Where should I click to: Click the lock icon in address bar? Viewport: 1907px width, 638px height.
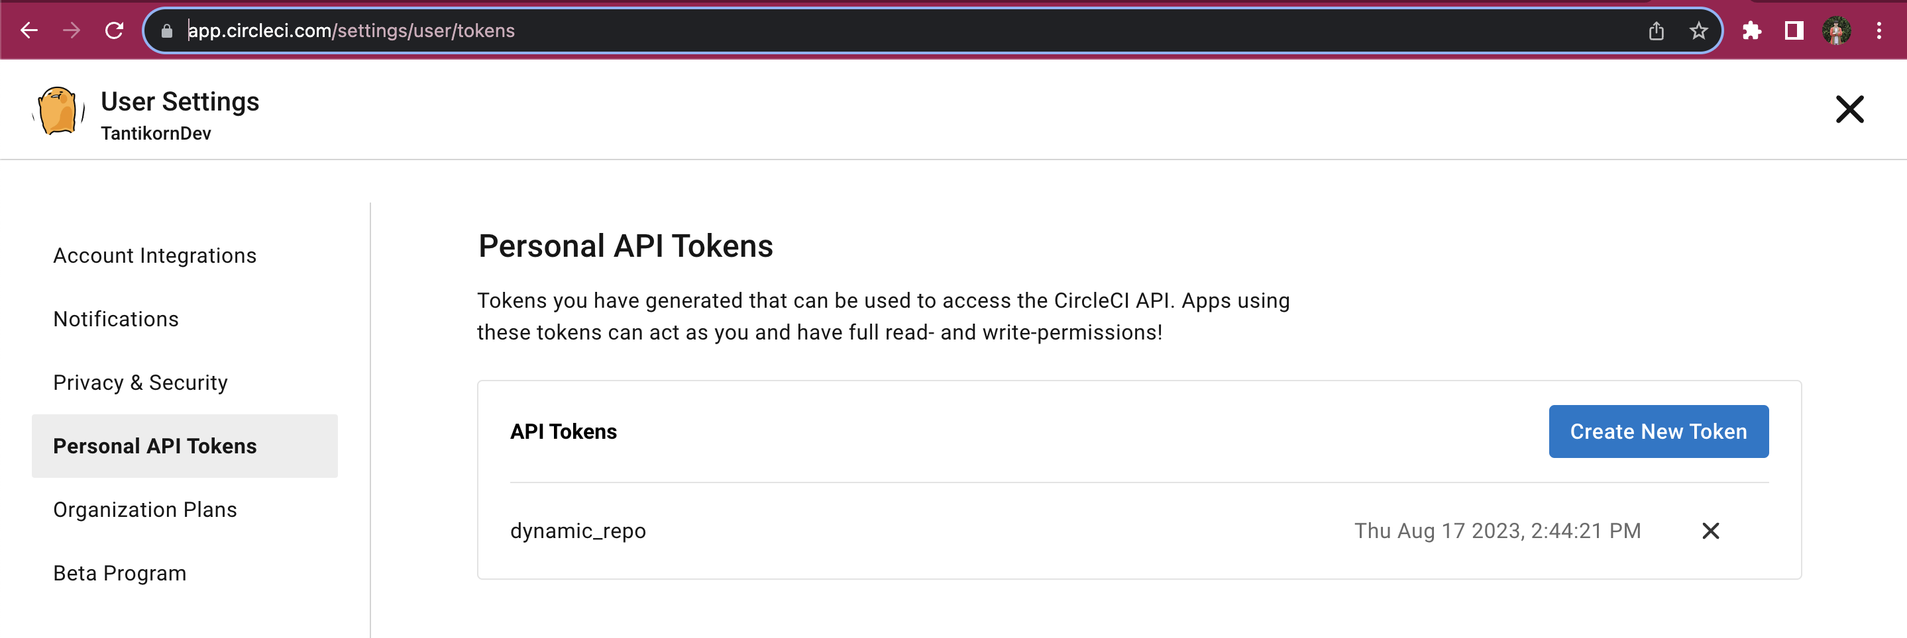point(166,31)
